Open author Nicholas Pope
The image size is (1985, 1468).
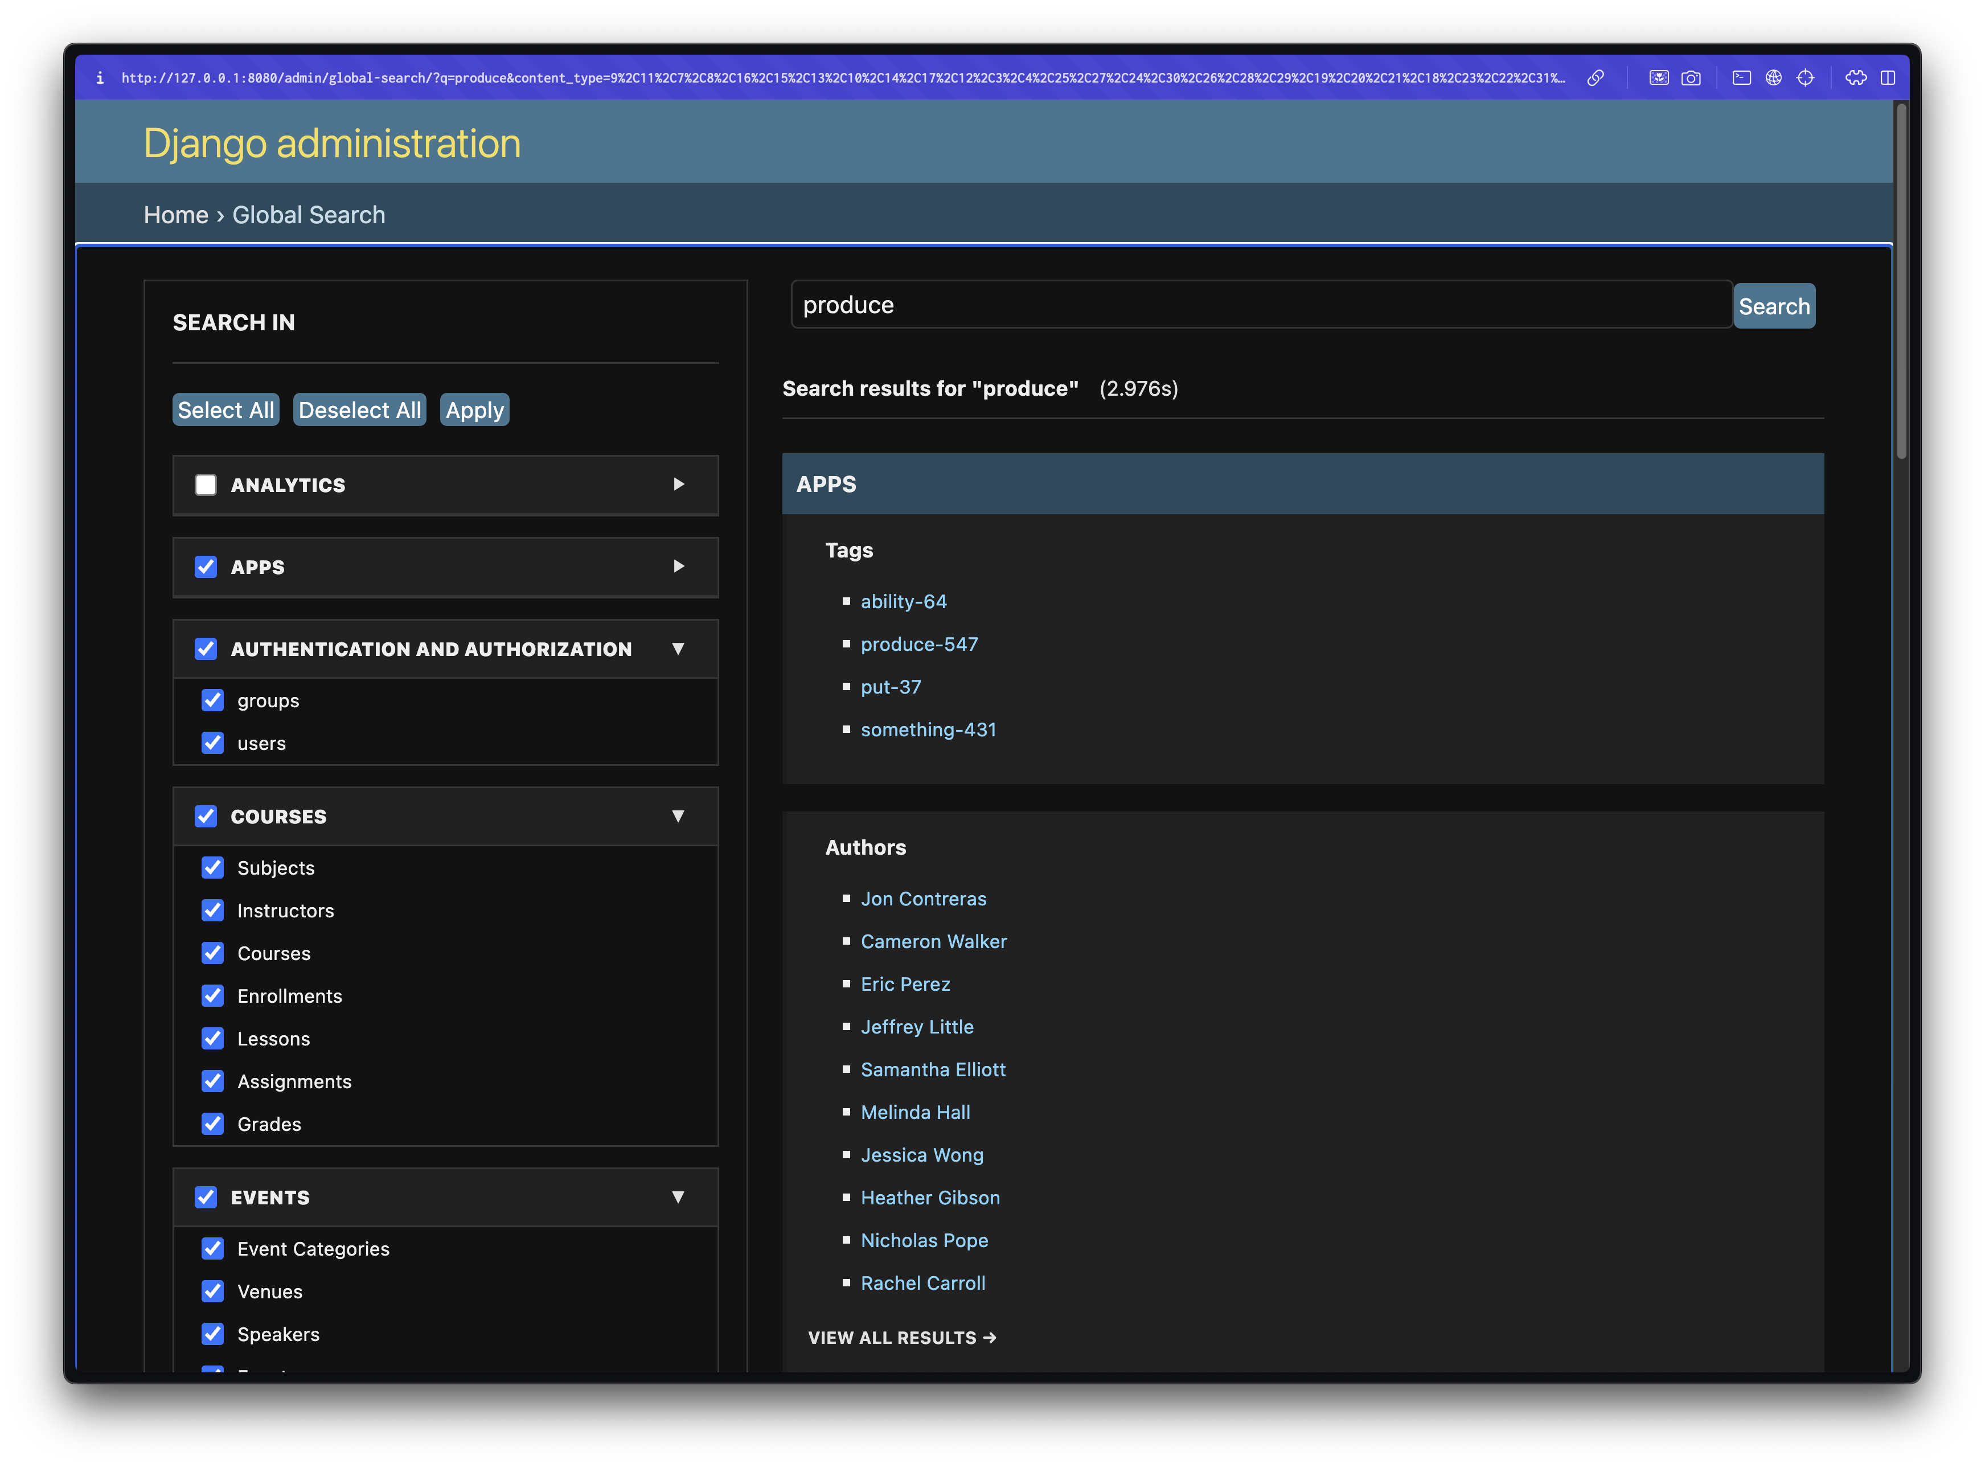pyautogui.click(x=924, y=1240)
